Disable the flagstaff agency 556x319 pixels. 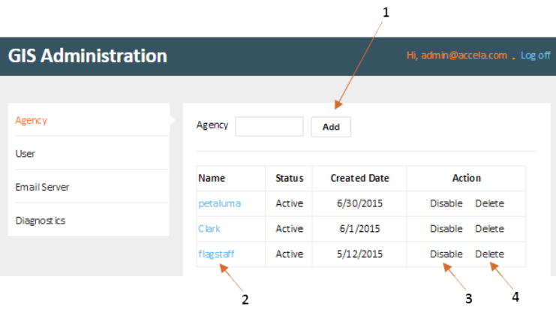click(446, 254)
